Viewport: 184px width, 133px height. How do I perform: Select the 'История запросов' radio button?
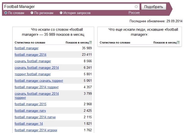pos(61,13)
